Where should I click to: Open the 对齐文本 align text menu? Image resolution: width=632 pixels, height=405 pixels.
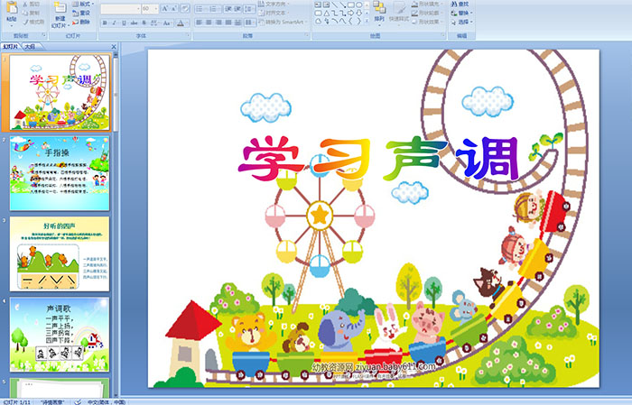click(274, 13)
